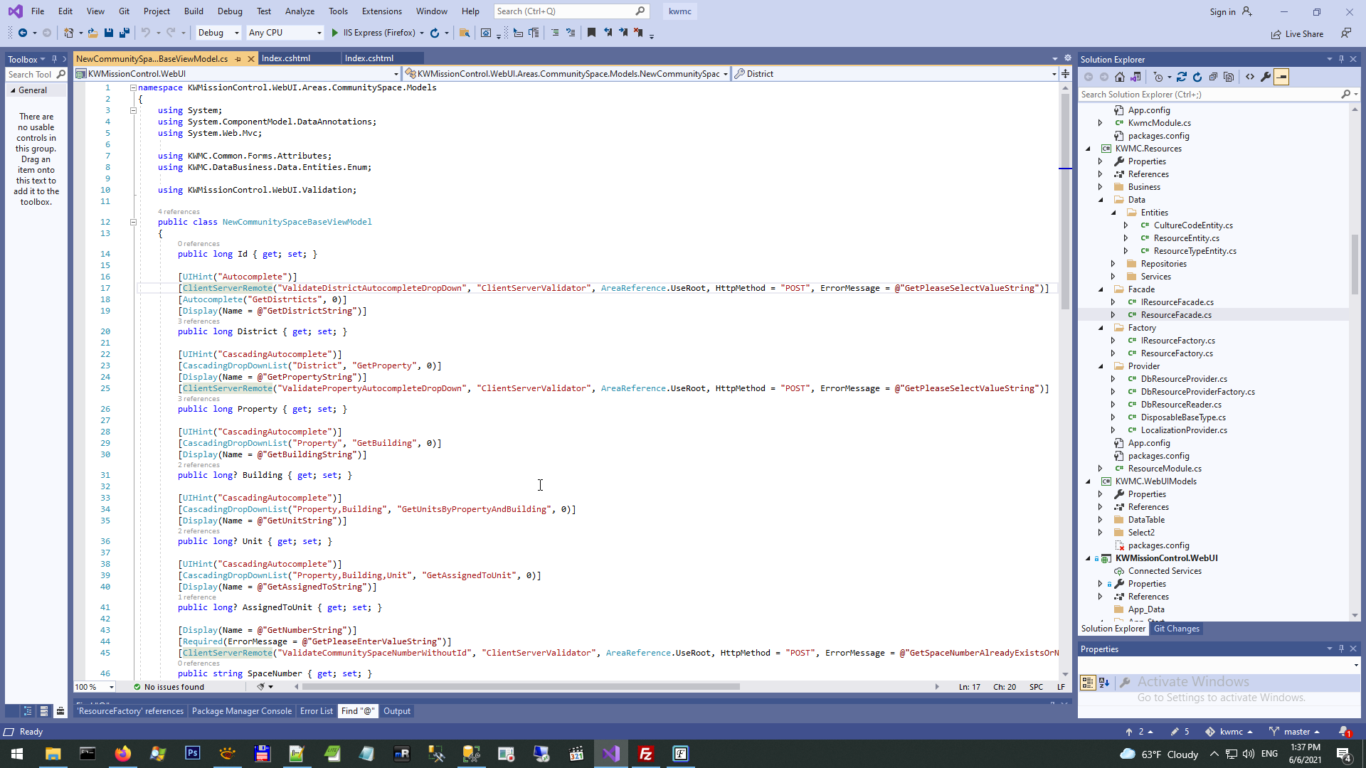Click the Live Share button

coord(1297,34)
